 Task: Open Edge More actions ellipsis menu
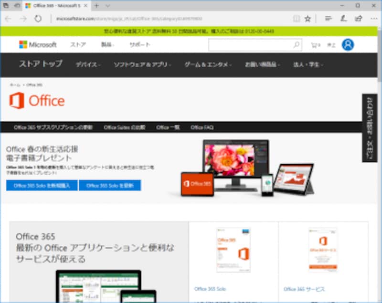374,19
